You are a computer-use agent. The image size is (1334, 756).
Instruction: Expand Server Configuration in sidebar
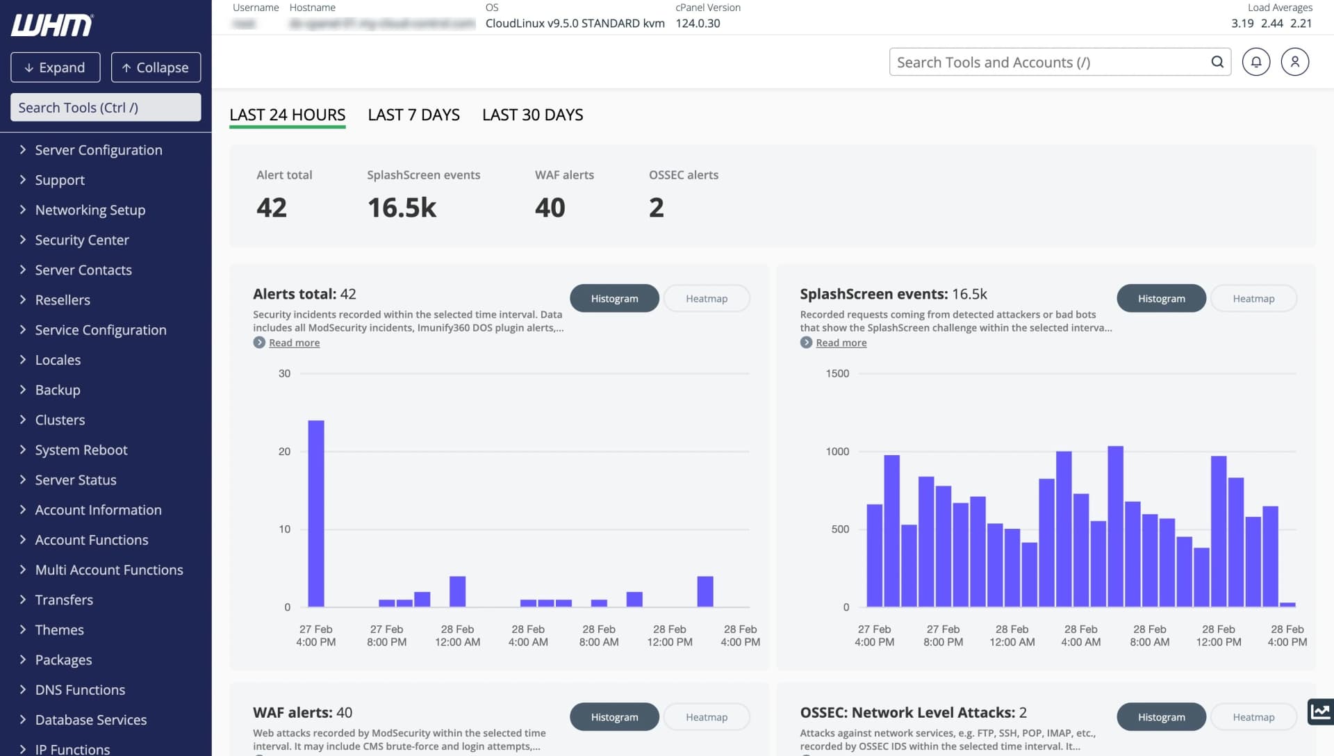(x=98, y=150)
